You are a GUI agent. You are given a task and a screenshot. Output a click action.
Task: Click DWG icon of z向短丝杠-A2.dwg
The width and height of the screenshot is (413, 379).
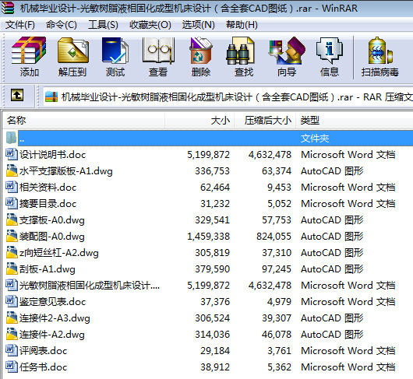tap(12, 252)
